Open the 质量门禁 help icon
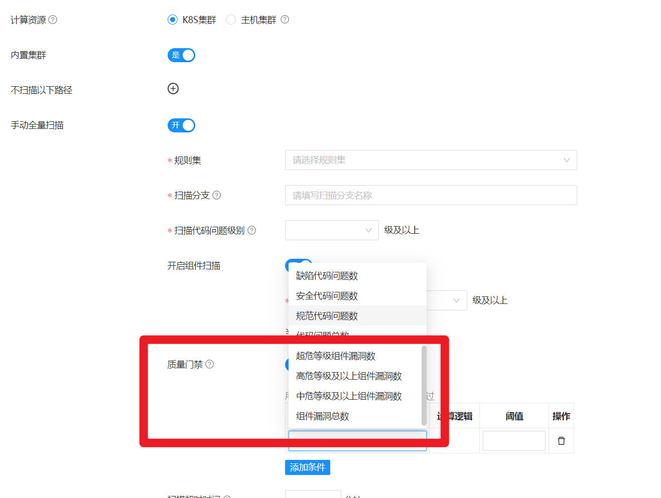Screen dimensions: 661x498 click(209, 364)
